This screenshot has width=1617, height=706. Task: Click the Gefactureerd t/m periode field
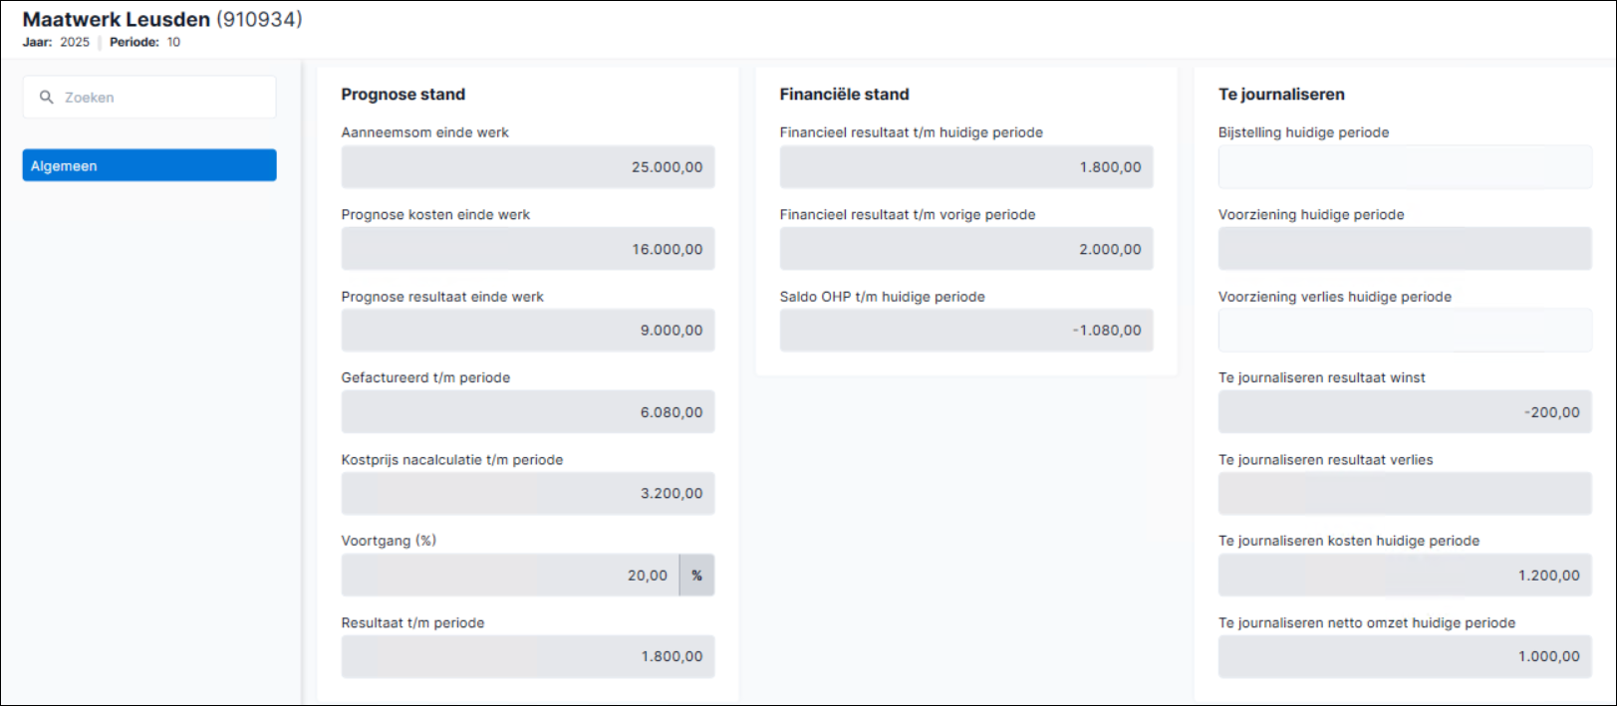click(528, 412)
